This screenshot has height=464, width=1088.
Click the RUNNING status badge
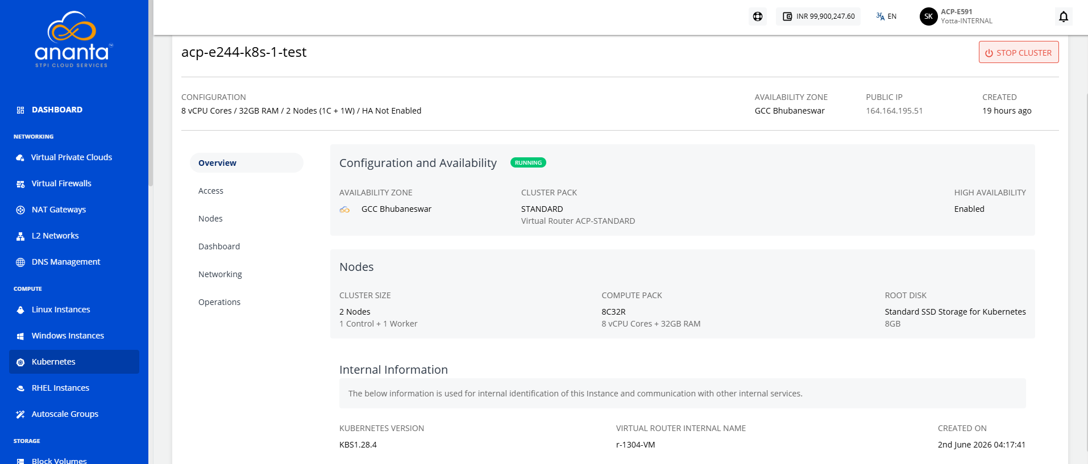pyautogui.click(x=528, y=163)
